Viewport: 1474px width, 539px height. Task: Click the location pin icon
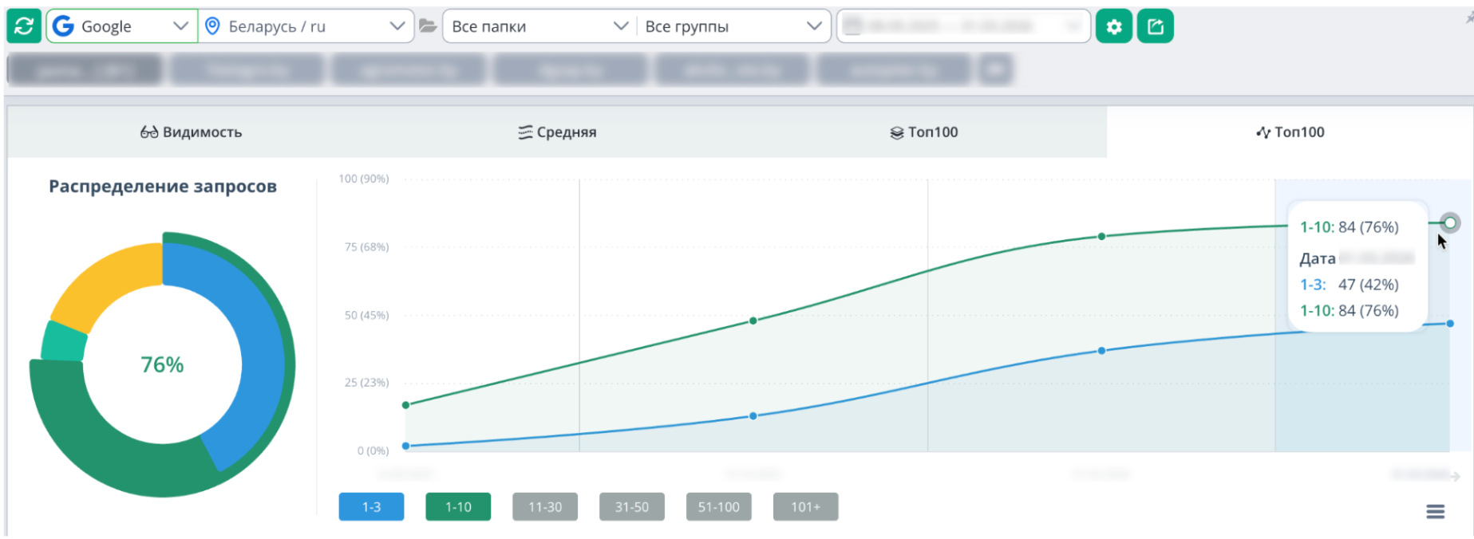click(x=212, y=26)
